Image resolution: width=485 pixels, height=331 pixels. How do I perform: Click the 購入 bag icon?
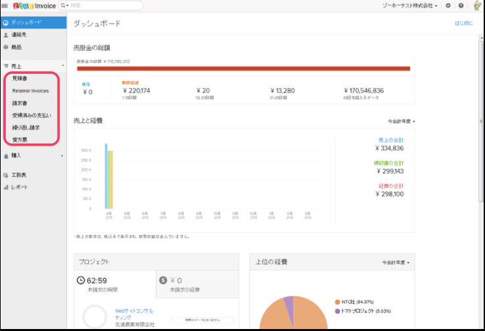click(x=5, y=156)
